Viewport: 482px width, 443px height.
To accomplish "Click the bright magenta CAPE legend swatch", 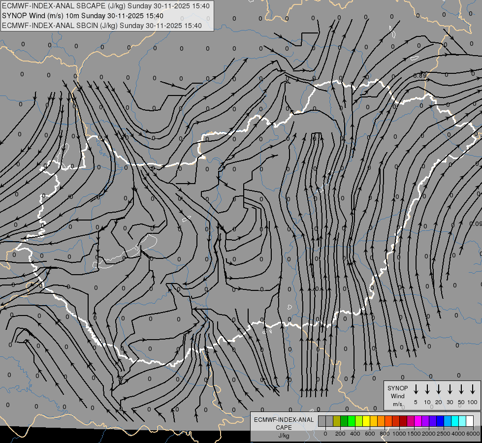I will (x=418, y=421).
